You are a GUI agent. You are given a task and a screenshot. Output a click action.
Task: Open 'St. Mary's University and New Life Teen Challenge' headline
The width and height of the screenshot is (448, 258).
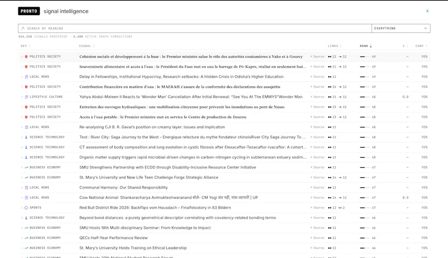pyautogui.click(x=148, y=177)
